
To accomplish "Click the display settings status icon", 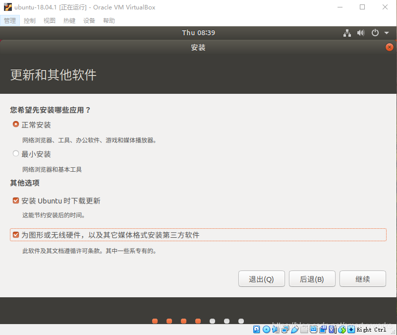I will (x=313, y=329).
